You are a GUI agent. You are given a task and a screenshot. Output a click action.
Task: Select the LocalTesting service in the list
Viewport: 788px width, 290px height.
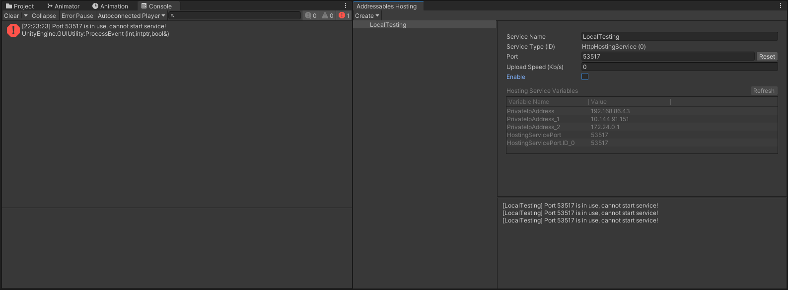[x=388, y=25]
